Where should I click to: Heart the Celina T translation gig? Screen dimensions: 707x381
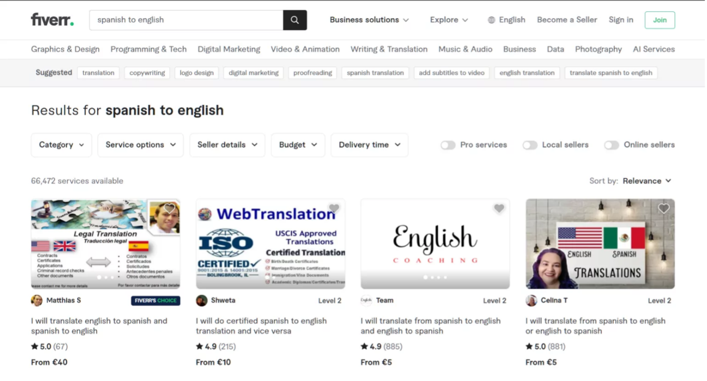click(x=664, y=208)
